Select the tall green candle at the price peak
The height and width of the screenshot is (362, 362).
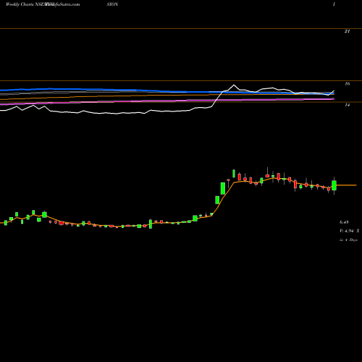(234, 173)
